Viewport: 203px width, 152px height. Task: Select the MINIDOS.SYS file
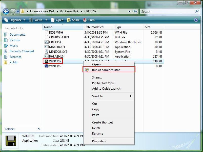tap(58, 52)
